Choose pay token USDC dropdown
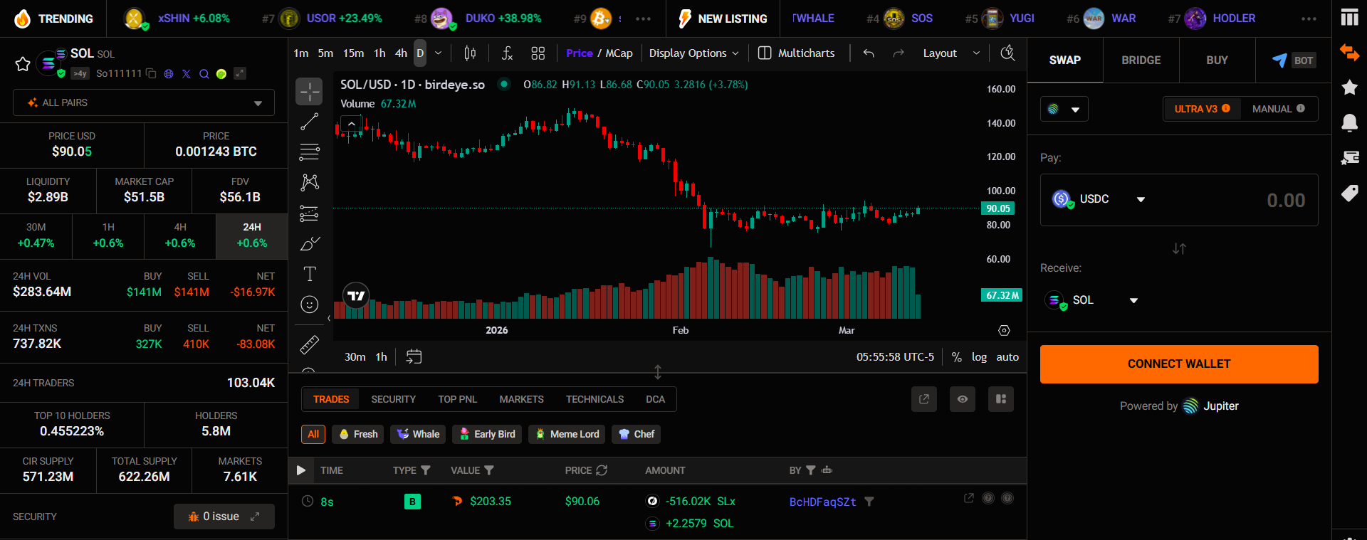The image size is (1367, 540). tap(1099, 199)
